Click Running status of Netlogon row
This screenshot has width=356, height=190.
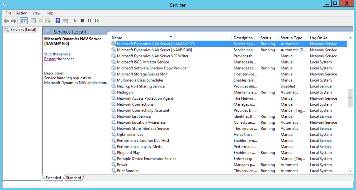268,92
